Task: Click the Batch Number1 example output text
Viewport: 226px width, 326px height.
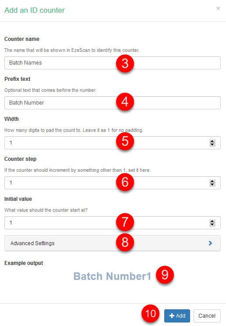Action: pyautogui.click(x=112, y=276)
